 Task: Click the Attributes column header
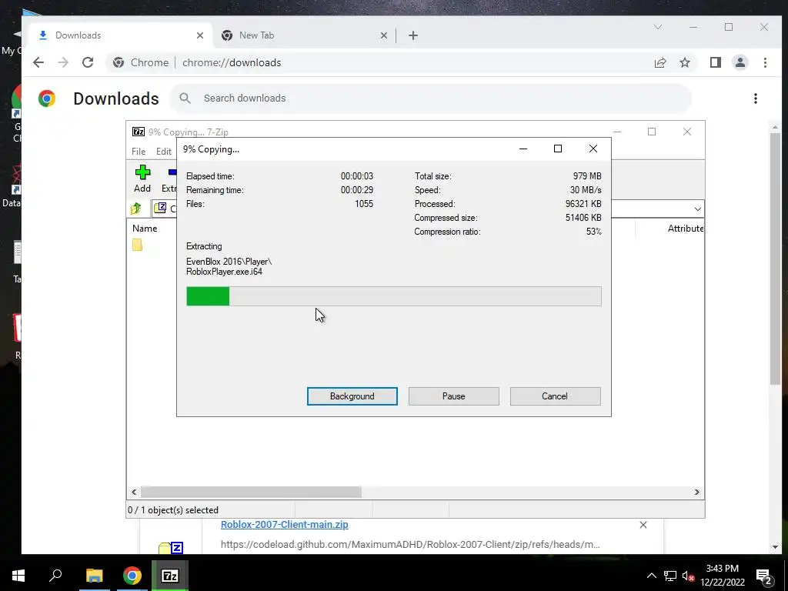[685, 228]
